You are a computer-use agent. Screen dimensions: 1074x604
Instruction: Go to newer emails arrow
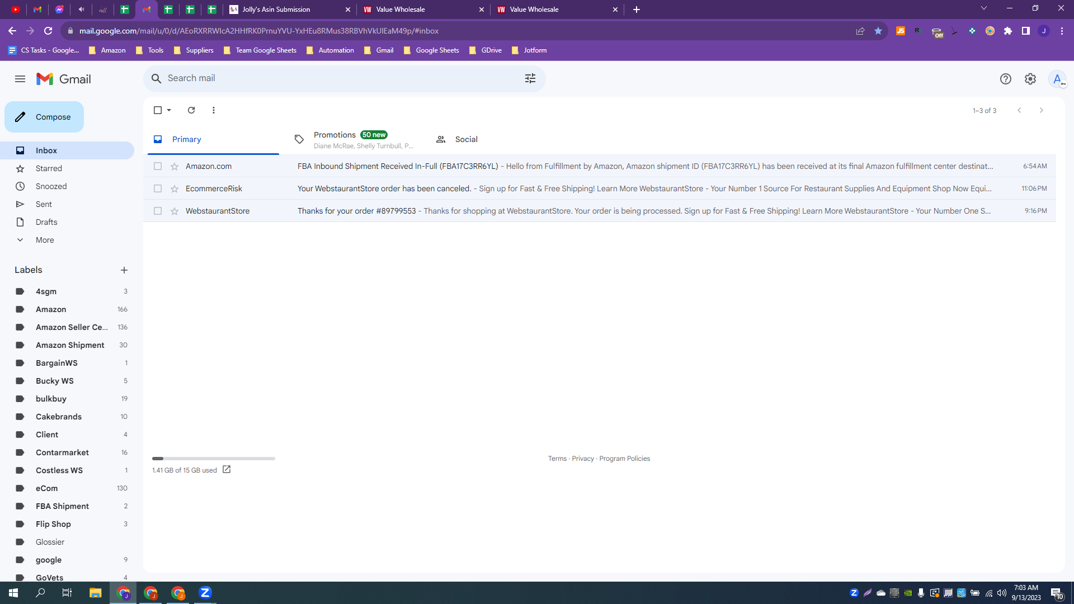[1019, 110]
